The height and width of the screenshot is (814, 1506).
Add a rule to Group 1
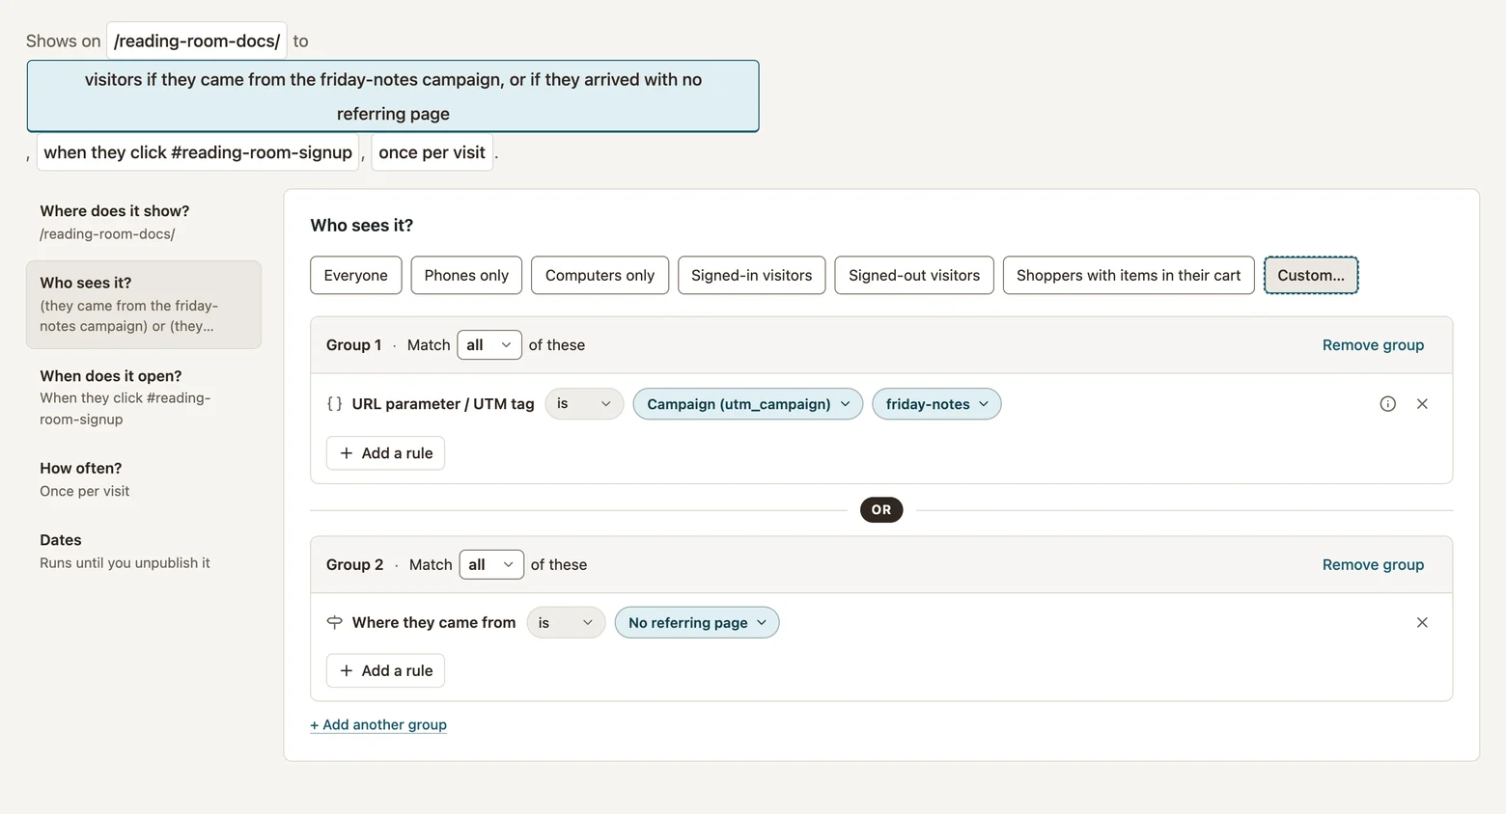coord(385,453)
